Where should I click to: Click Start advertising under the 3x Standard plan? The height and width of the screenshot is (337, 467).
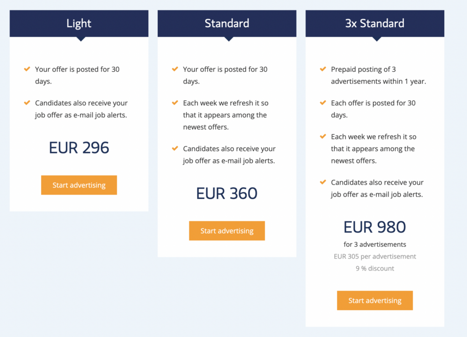[375, 301]
